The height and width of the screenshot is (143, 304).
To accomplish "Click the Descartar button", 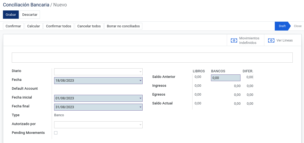I will tap(30, 14).
